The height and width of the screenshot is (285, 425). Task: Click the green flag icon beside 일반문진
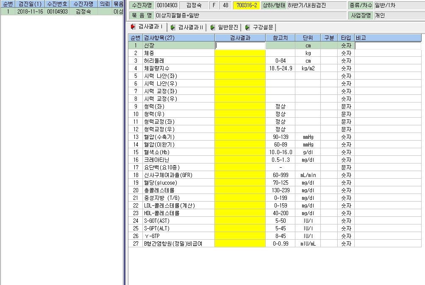[213, 28]
